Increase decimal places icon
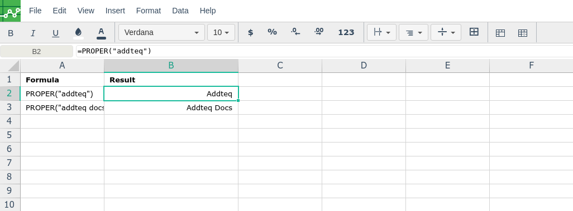 tap(319, 32)
